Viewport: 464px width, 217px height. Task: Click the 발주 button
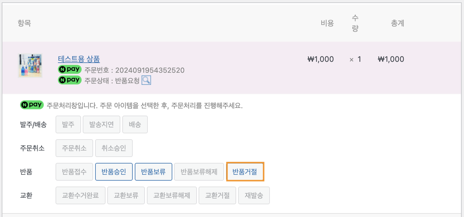[x=68, y=124]
